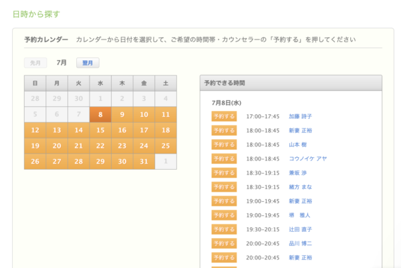Open counselor profile 堺 雅人
Image resolution: width=401 pixels, height=268 pixels.
(x=299, y=215)
